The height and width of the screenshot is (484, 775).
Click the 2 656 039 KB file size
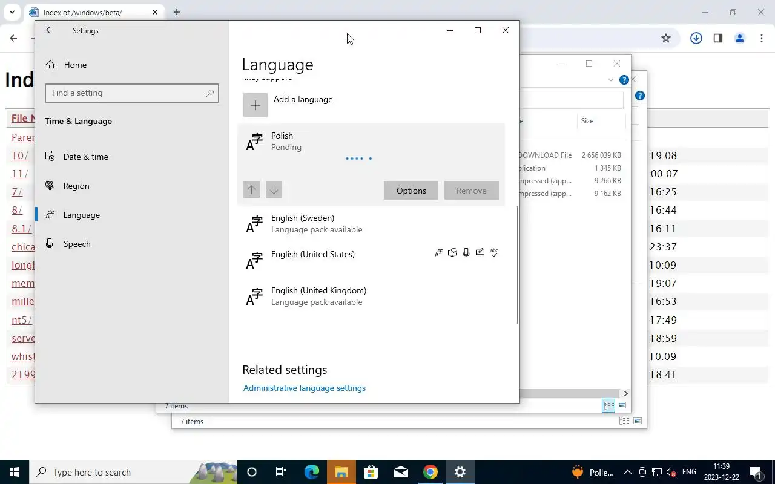(601, 155)
